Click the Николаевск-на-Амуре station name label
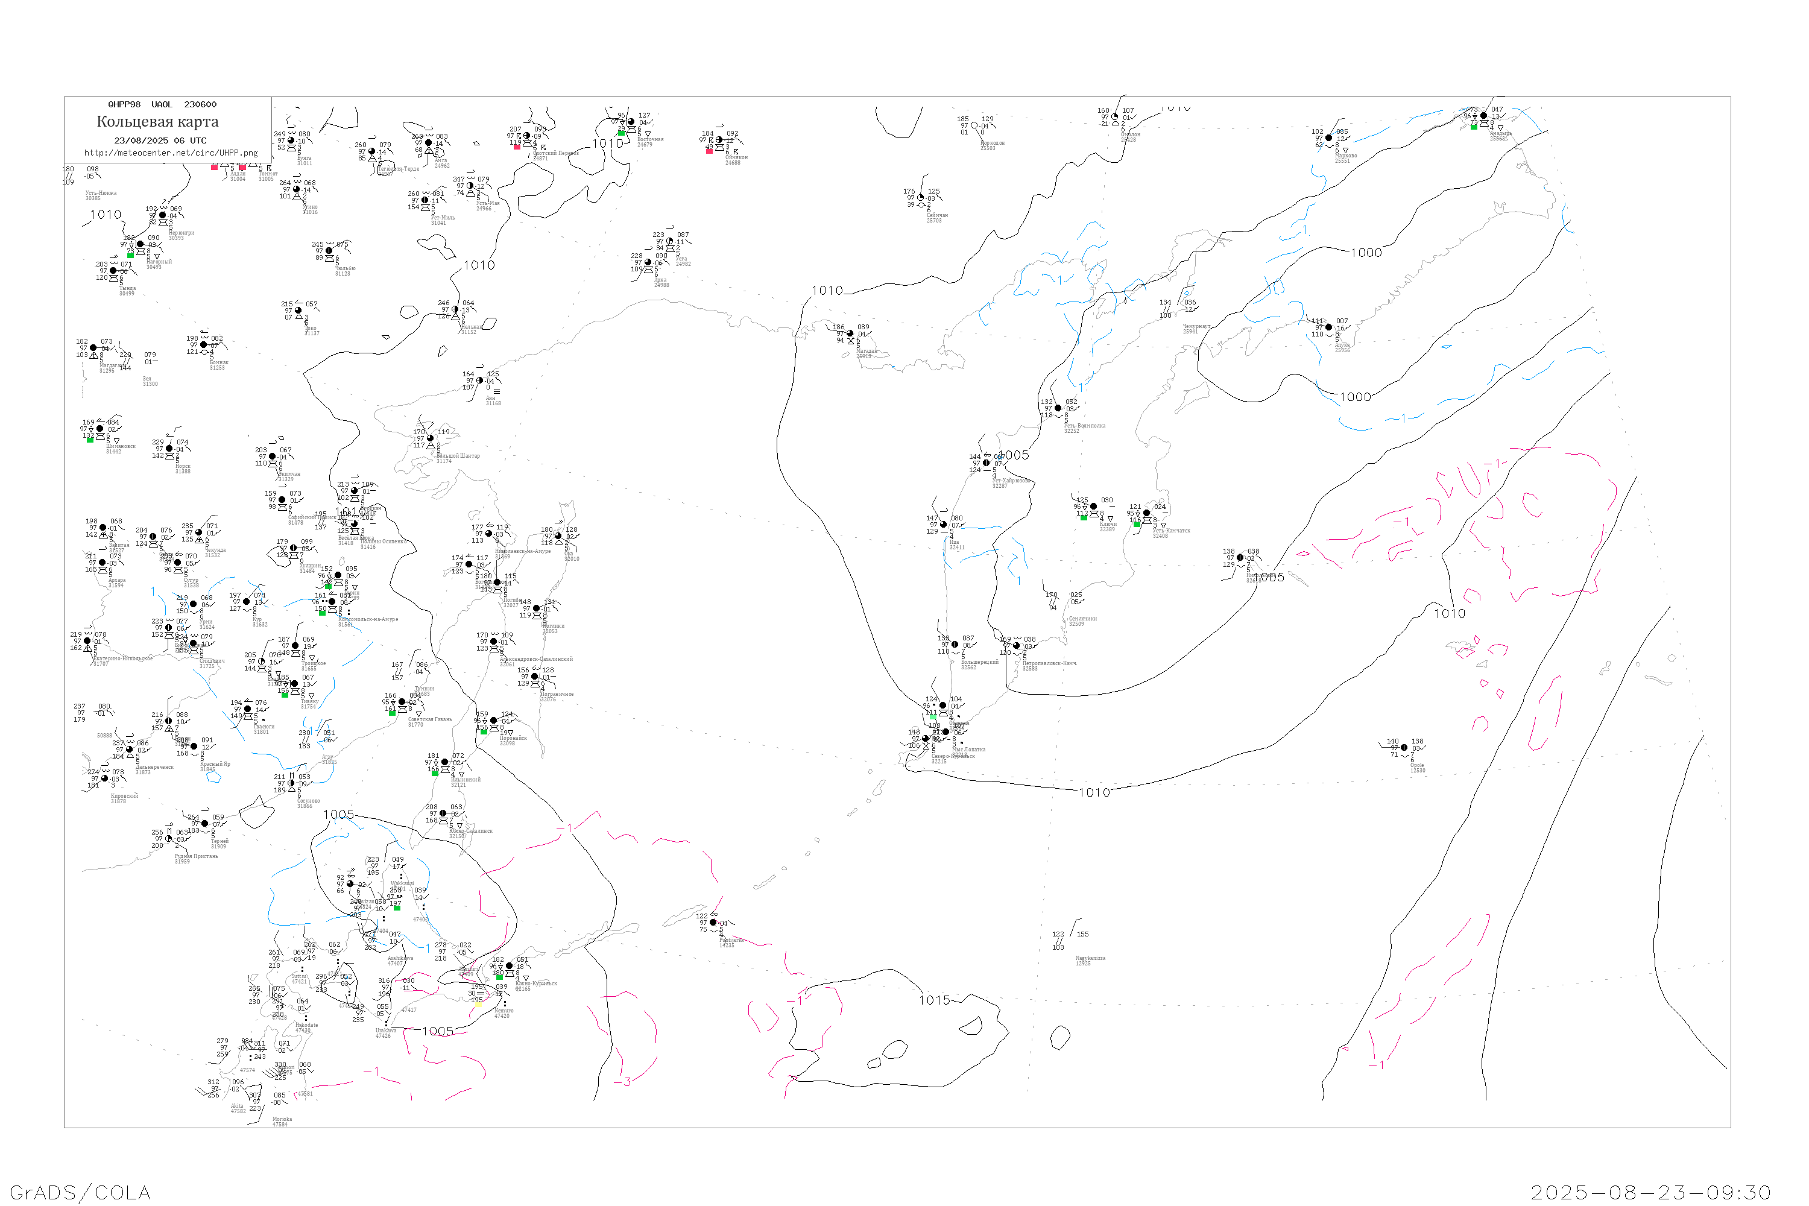1809x1206 pixels. (523, 552)
